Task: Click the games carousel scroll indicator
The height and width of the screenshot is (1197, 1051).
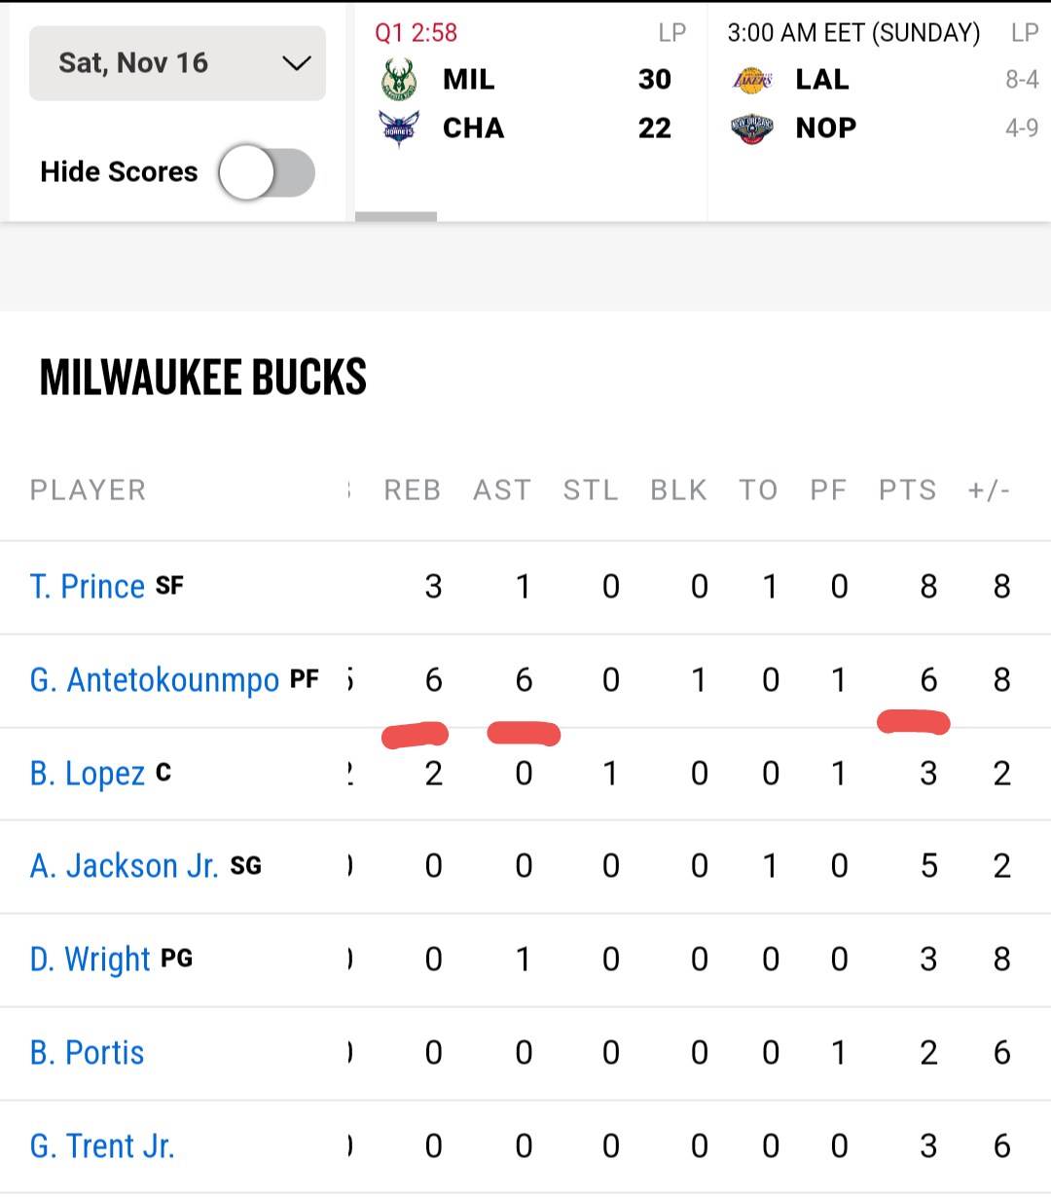Action: (396, 217)
